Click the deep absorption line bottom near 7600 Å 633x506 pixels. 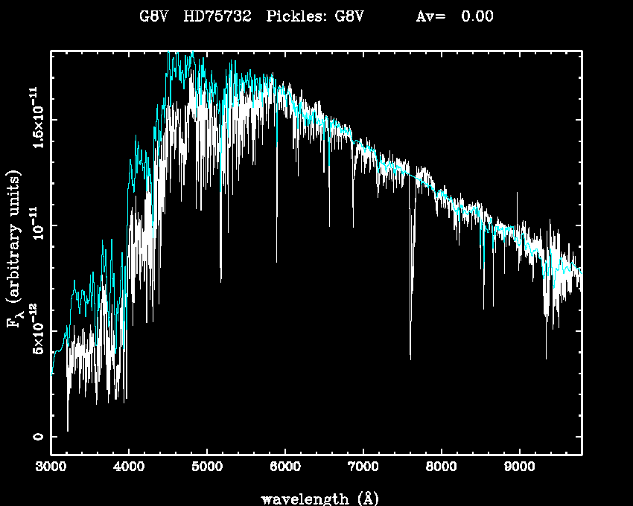click(410, 359)
